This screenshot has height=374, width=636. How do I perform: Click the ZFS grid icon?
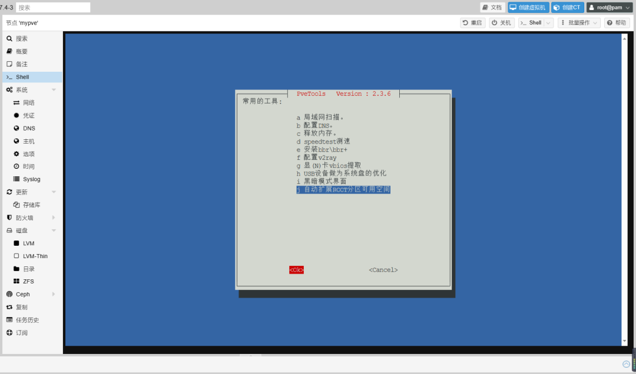(16, 281)
